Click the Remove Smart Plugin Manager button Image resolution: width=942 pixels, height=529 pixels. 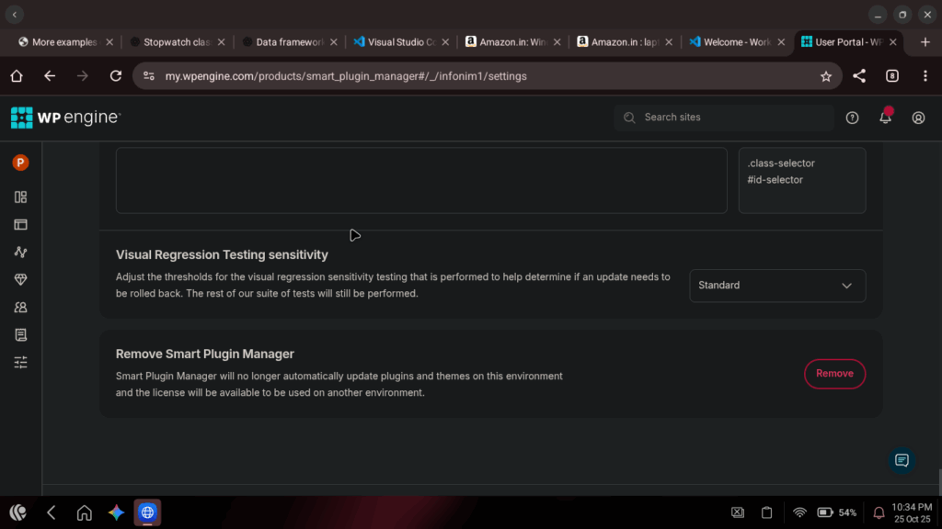coord(834,374)
